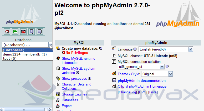Click the gears icon for Show processes

58,78
